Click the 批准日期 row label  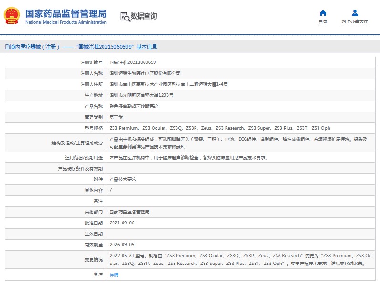(x=93, y=223)
